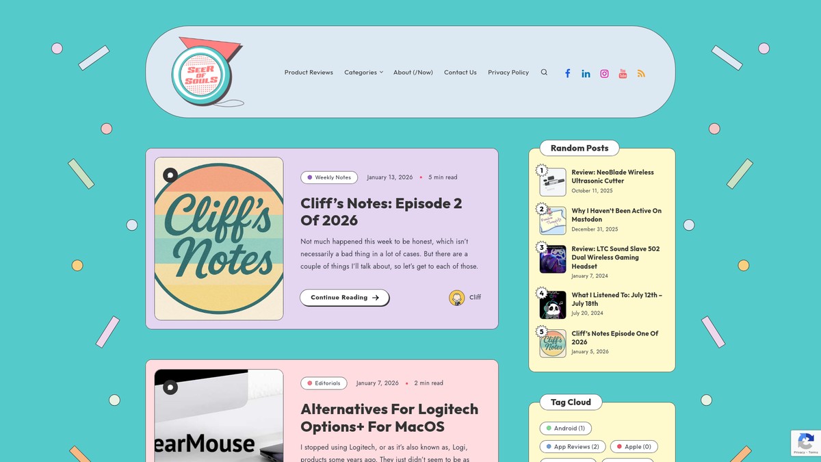Open What I Listened To: July 12th post
Image resolution: width=821 pixels, height=462 pixels.
(x=616, y=299)
